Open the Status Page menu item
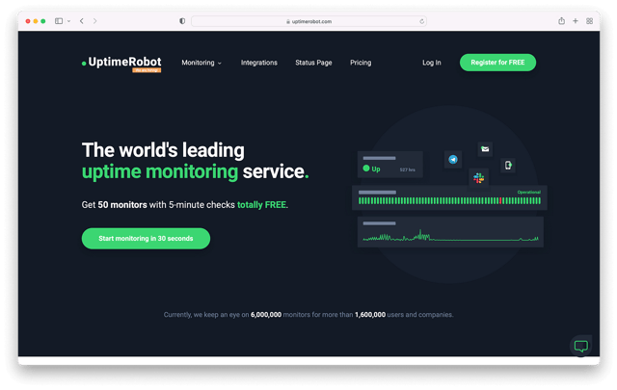The image size is (617, 390). tap(313, 63)
